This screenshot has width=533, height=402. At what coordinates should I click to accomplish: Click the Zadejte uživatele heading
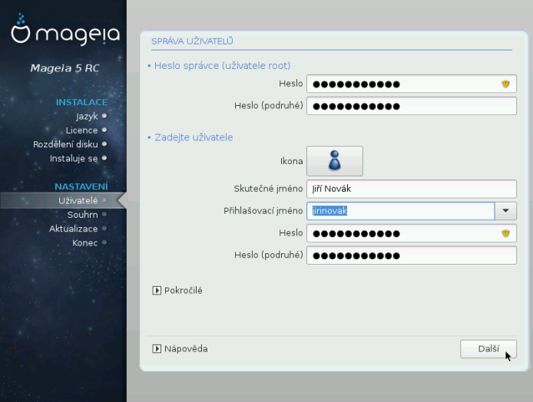(194, 137)
